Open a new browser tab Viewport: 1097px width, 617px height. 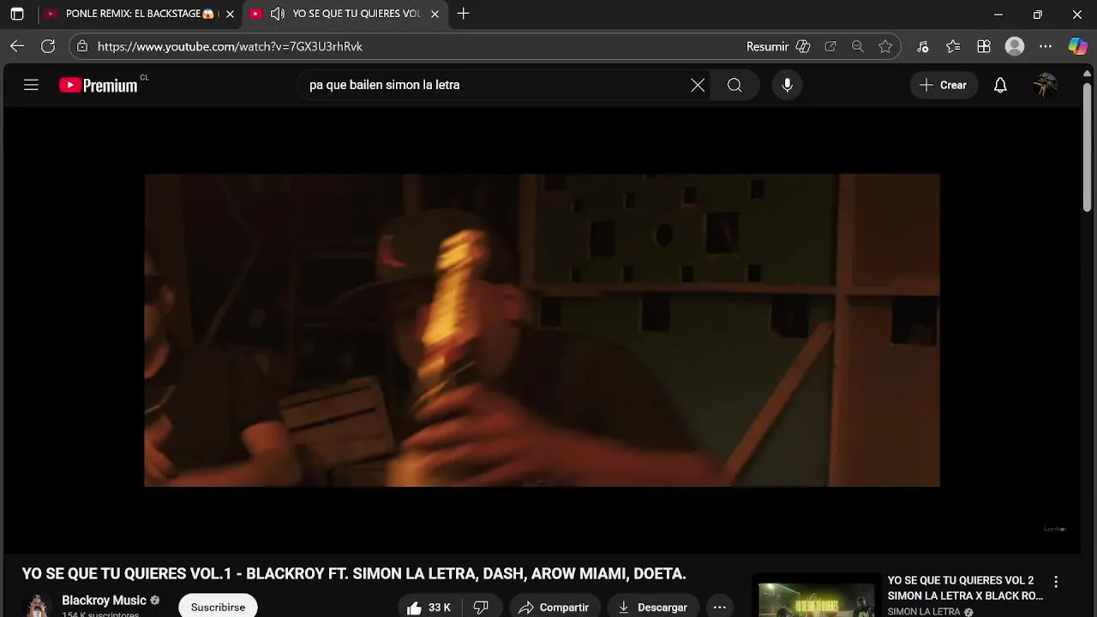coord(463,14)
